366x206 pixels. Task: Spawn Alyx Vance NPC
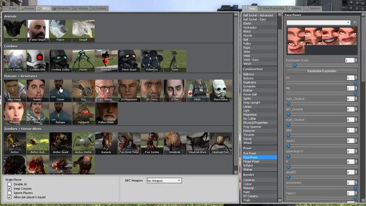point(15,90)
